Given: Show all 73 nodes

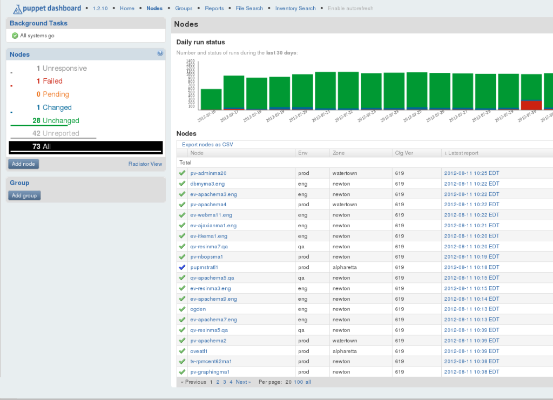Looking at the screenshot, I should pos(86,147).
